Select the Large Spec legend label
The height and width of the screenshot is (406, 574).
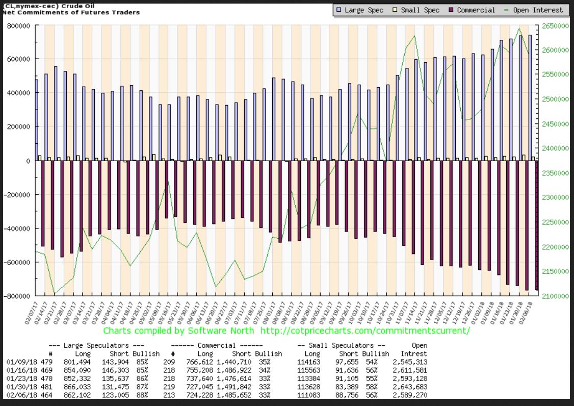tap(364, 10)
